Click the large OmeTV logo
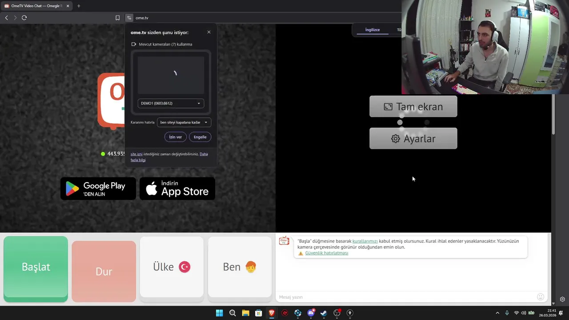Screen dimensions: 569x320 pyautogui.click(x=111, y=101)
